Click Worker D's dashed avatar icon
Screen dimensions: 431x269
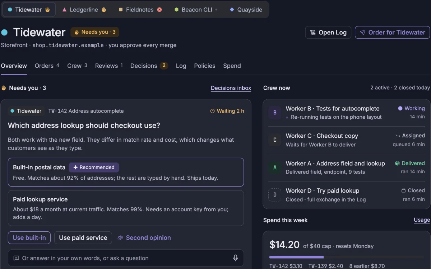(275, 195)
